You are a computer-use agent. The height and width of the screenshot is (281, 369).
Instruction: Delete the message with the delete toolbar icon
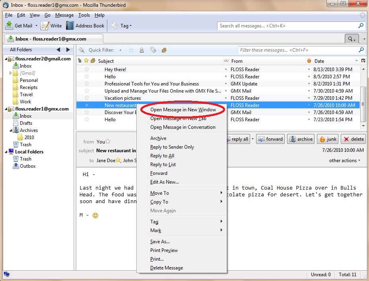pos(353,139)
